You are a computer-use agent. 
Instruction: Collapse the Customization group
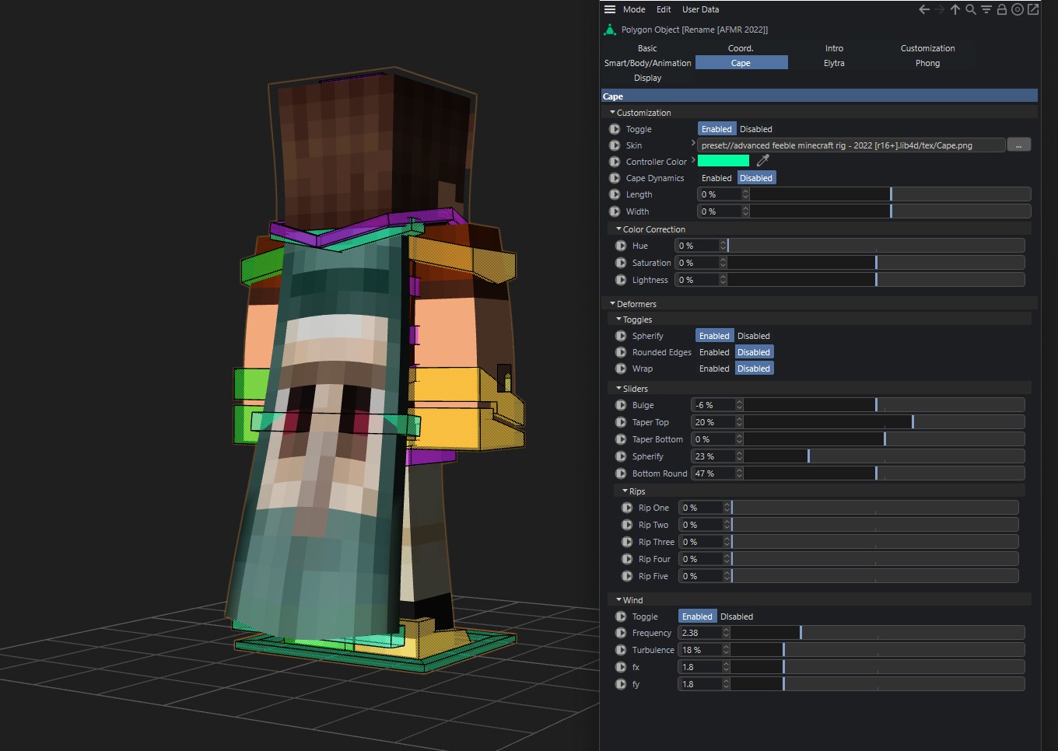coord(612,113)
